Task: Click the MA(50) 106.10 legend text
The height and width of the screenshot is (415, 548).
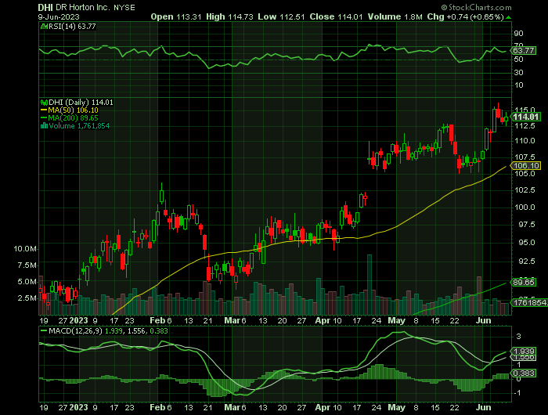Action: click(x=73, y=110)
